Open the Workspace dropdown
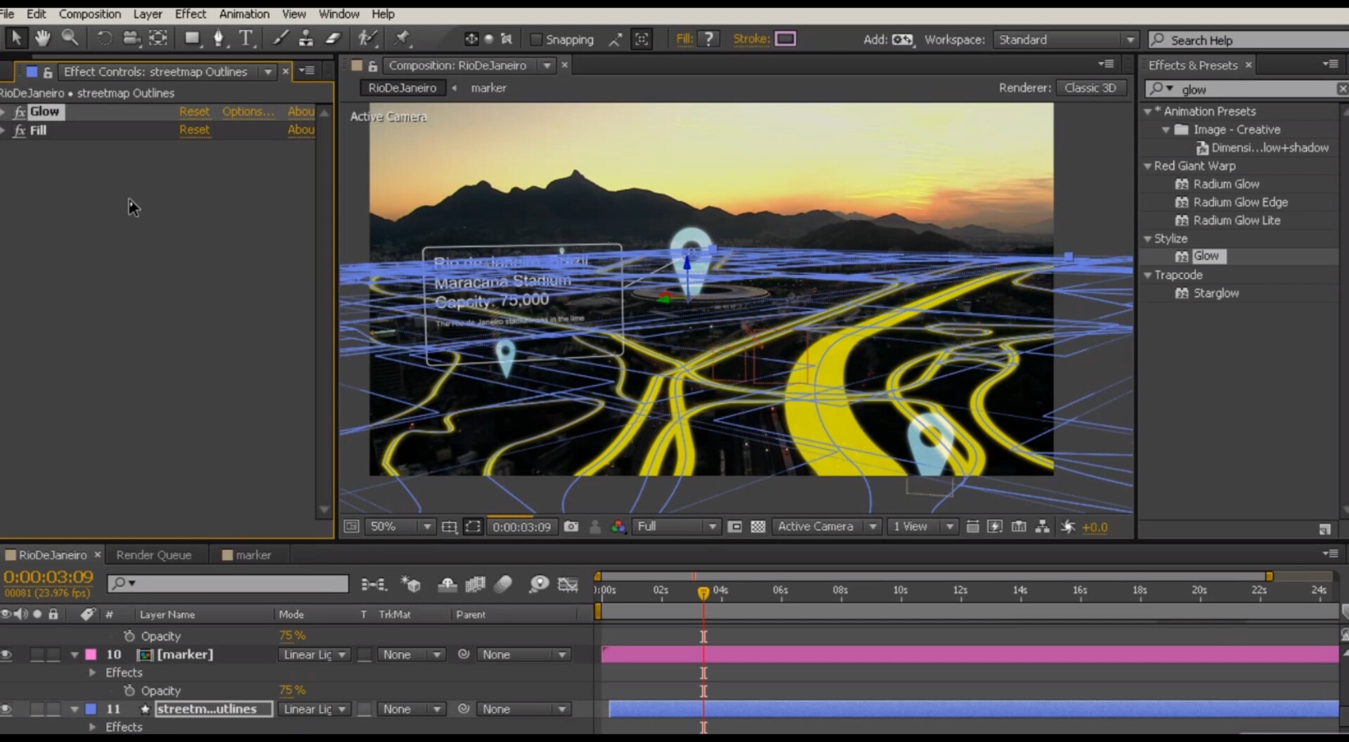The width and height of the screenshot is (1349, 742). click(x=1131, y=39)
